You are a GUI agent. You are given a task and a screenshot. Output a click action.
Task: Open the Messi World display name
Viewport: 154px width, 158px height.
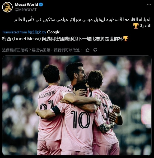tap(26, 5)
